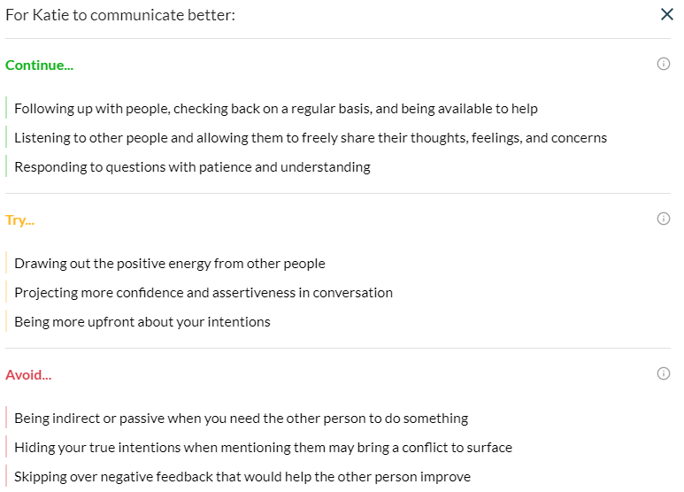The image size is (684, 492).
Task: Click red marker bar beside 'Being indirect' tip
Action: coord(6,419)
